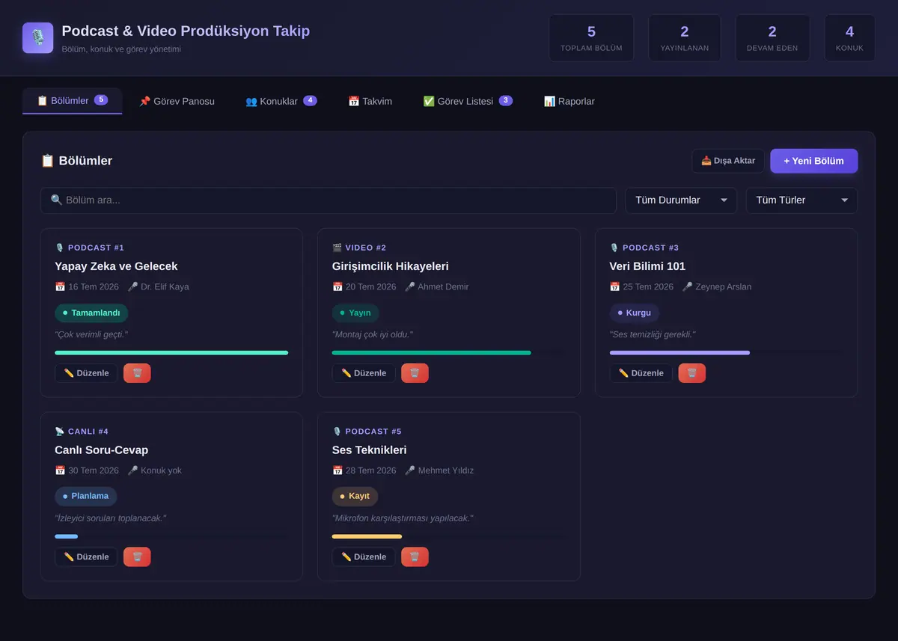Create a new episode with Yeni Bölüm

(813, 161)
